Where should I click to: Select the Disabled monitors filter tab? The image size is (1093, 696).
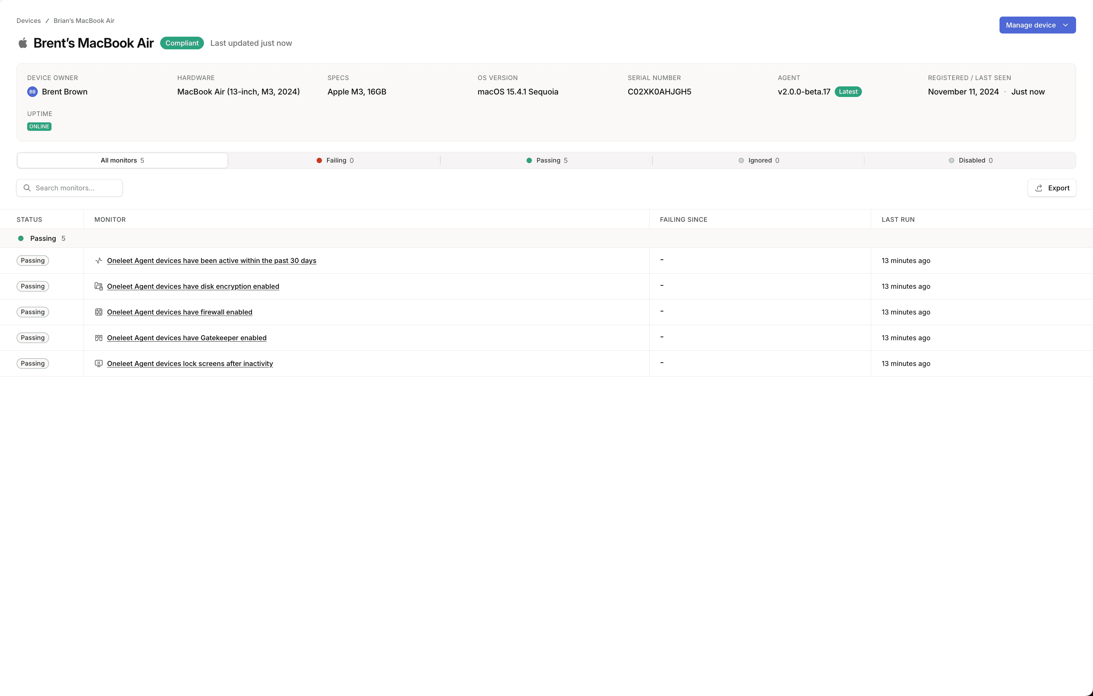(971, 160)
